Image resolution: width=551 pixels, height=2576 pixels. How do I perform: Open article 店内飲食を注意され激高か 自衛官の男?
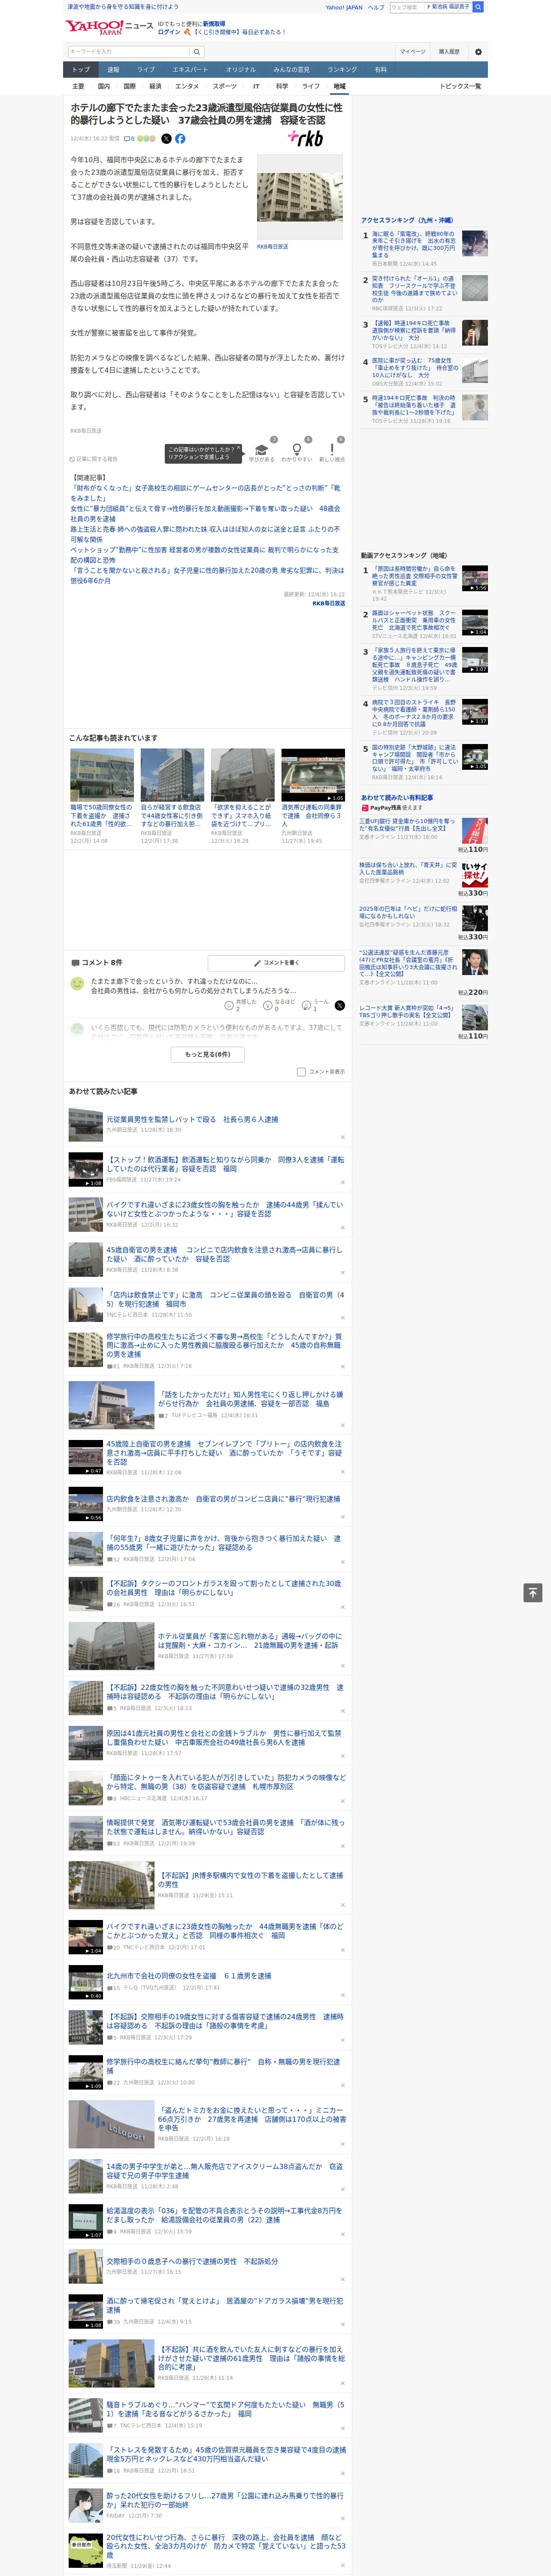pyautogui.click(x=223, y=1499)
